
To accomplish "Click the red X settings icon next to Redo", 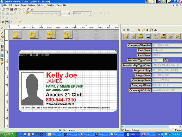I will coord(28,9).
